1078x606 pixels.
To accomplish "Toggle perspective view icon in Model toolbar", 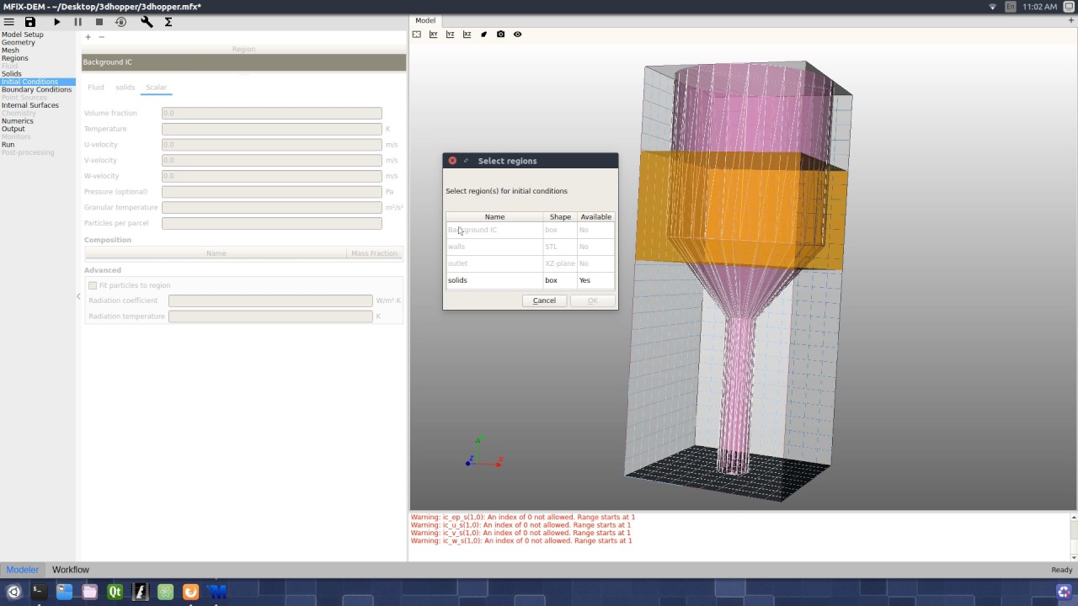I will tap(483, 35).
